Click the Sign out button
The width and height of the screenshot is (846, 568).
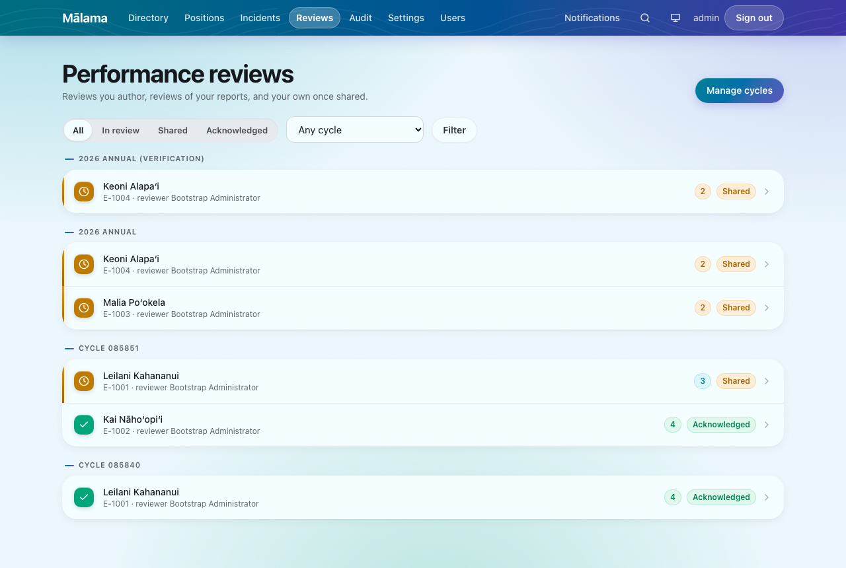coord(754,18)
